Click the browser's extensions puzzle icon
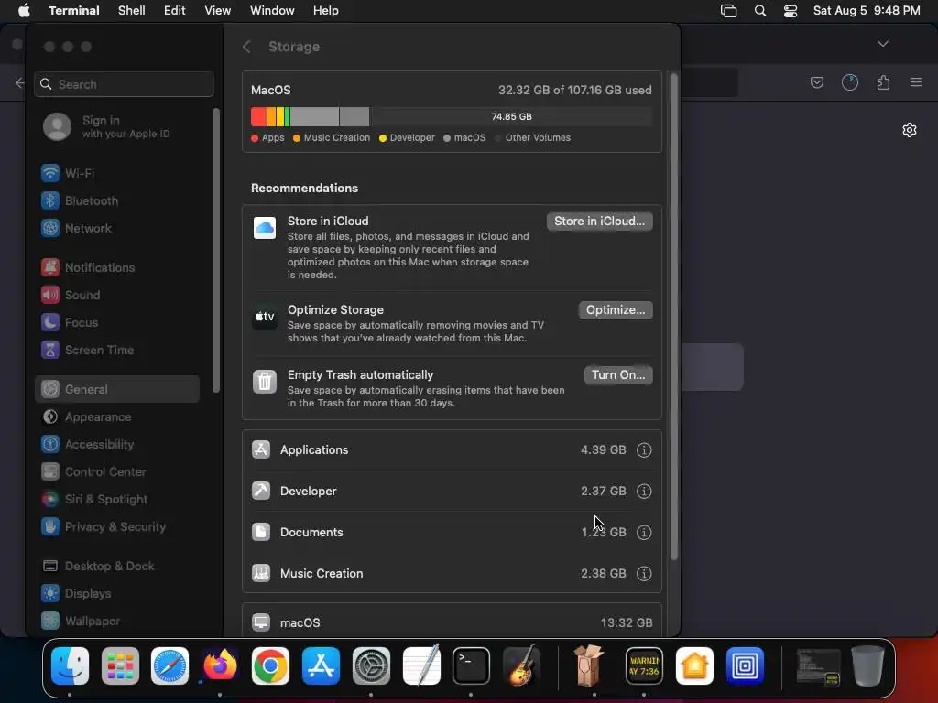This screenshot has height=703, width=938. 883,82
